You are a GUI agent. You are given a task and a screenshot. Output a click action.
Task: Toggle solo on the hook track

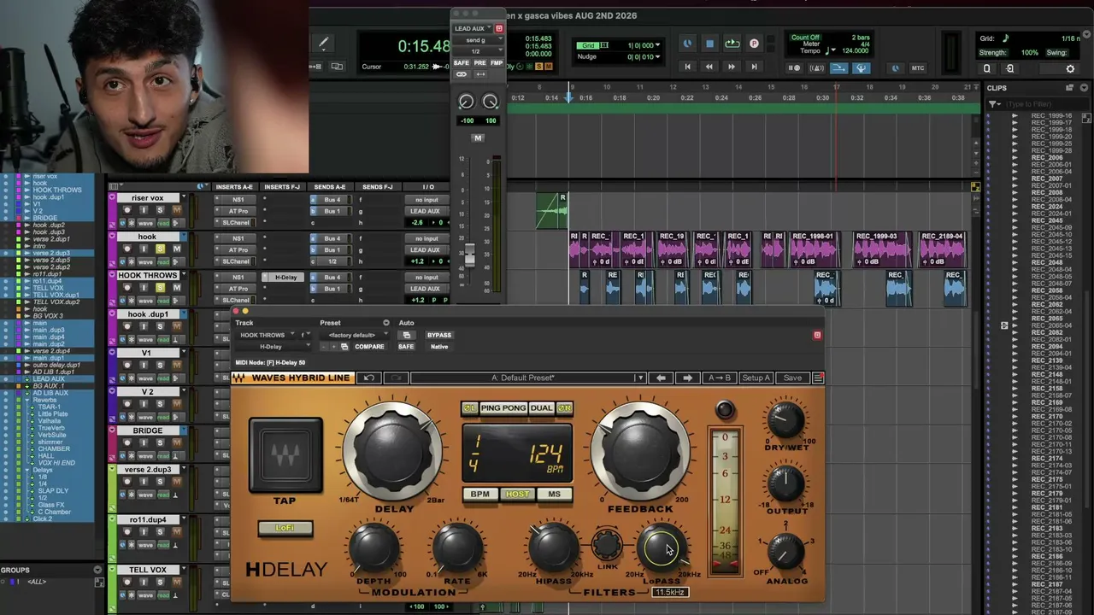(160, 249)
